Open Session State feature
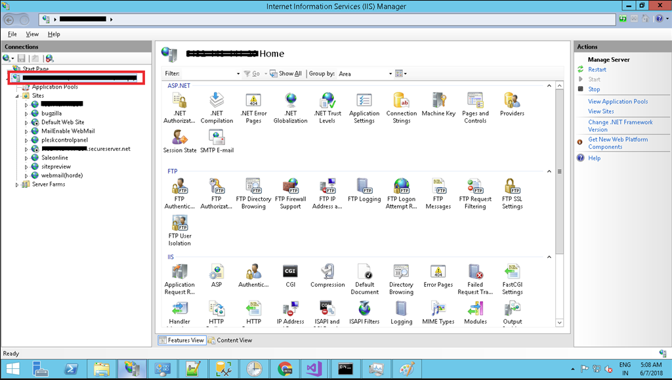Viewport: 672px width, 380px height. (x=180, y=141)
